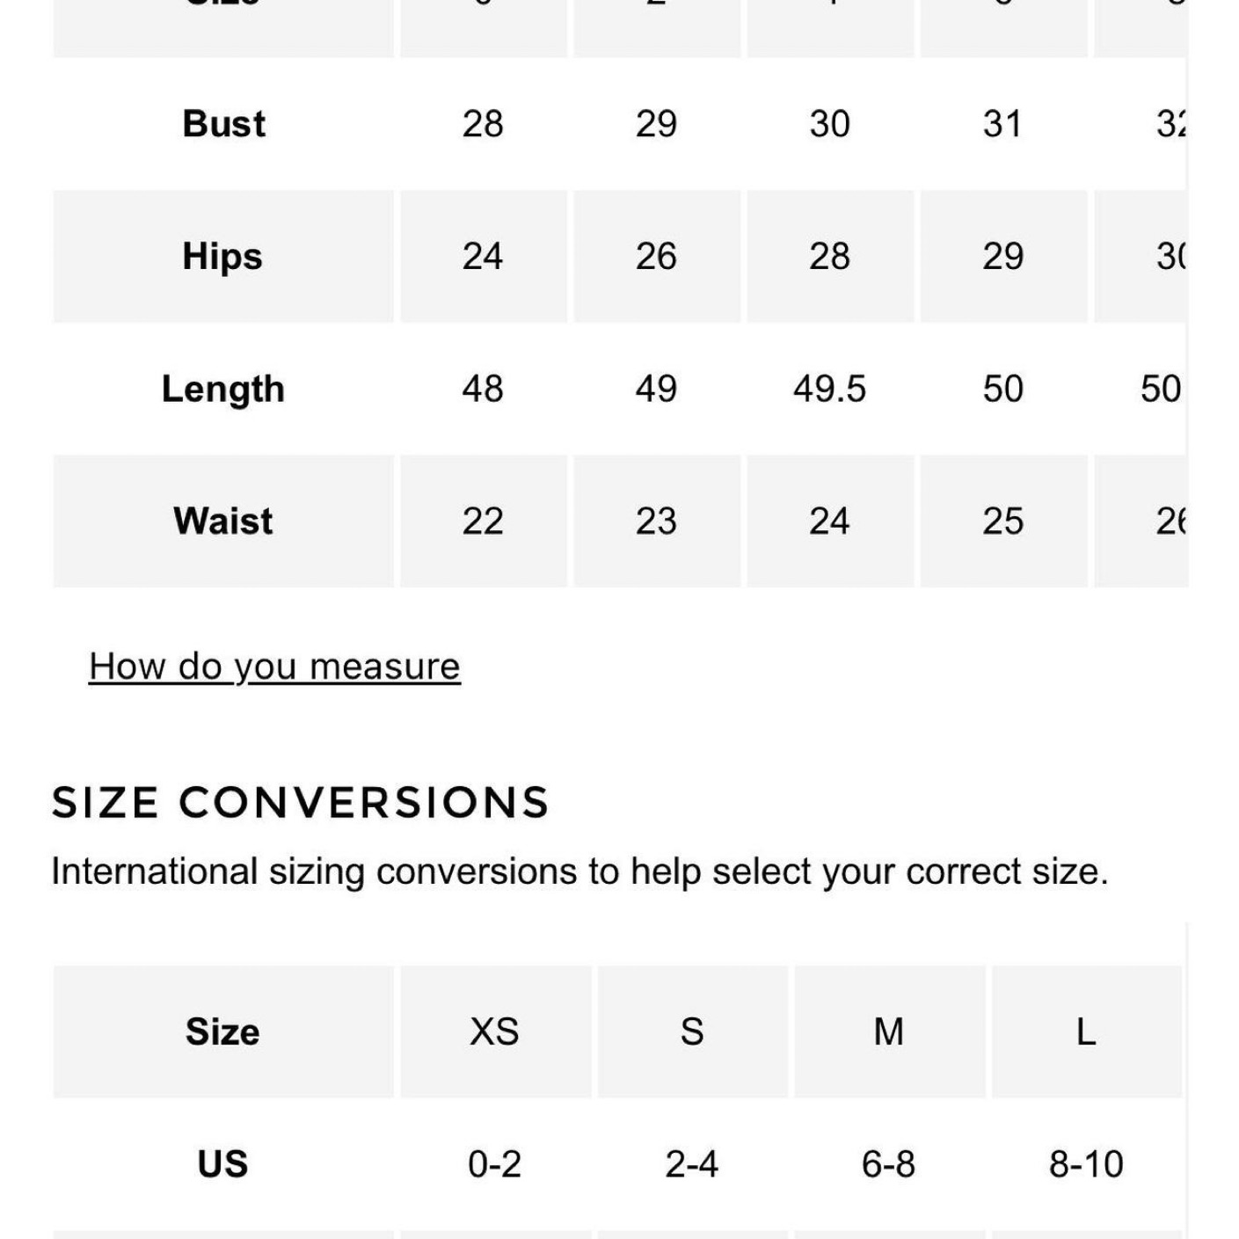Click the Waist value 25 cell

tap(1003, 521)
